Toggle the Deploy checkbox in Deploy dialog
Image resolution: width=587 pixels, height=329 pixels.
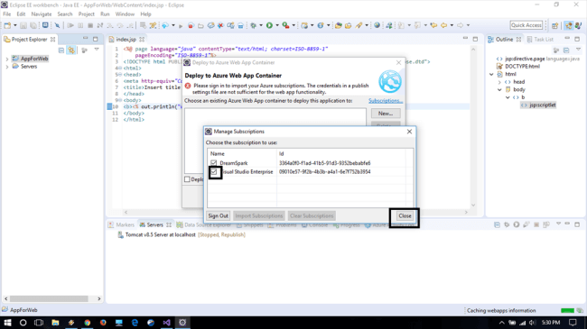click(x=187, y=179)
